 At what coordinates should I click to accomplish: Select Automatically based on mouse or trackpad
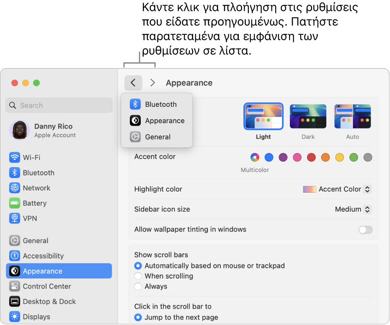[x=138, y=266]
